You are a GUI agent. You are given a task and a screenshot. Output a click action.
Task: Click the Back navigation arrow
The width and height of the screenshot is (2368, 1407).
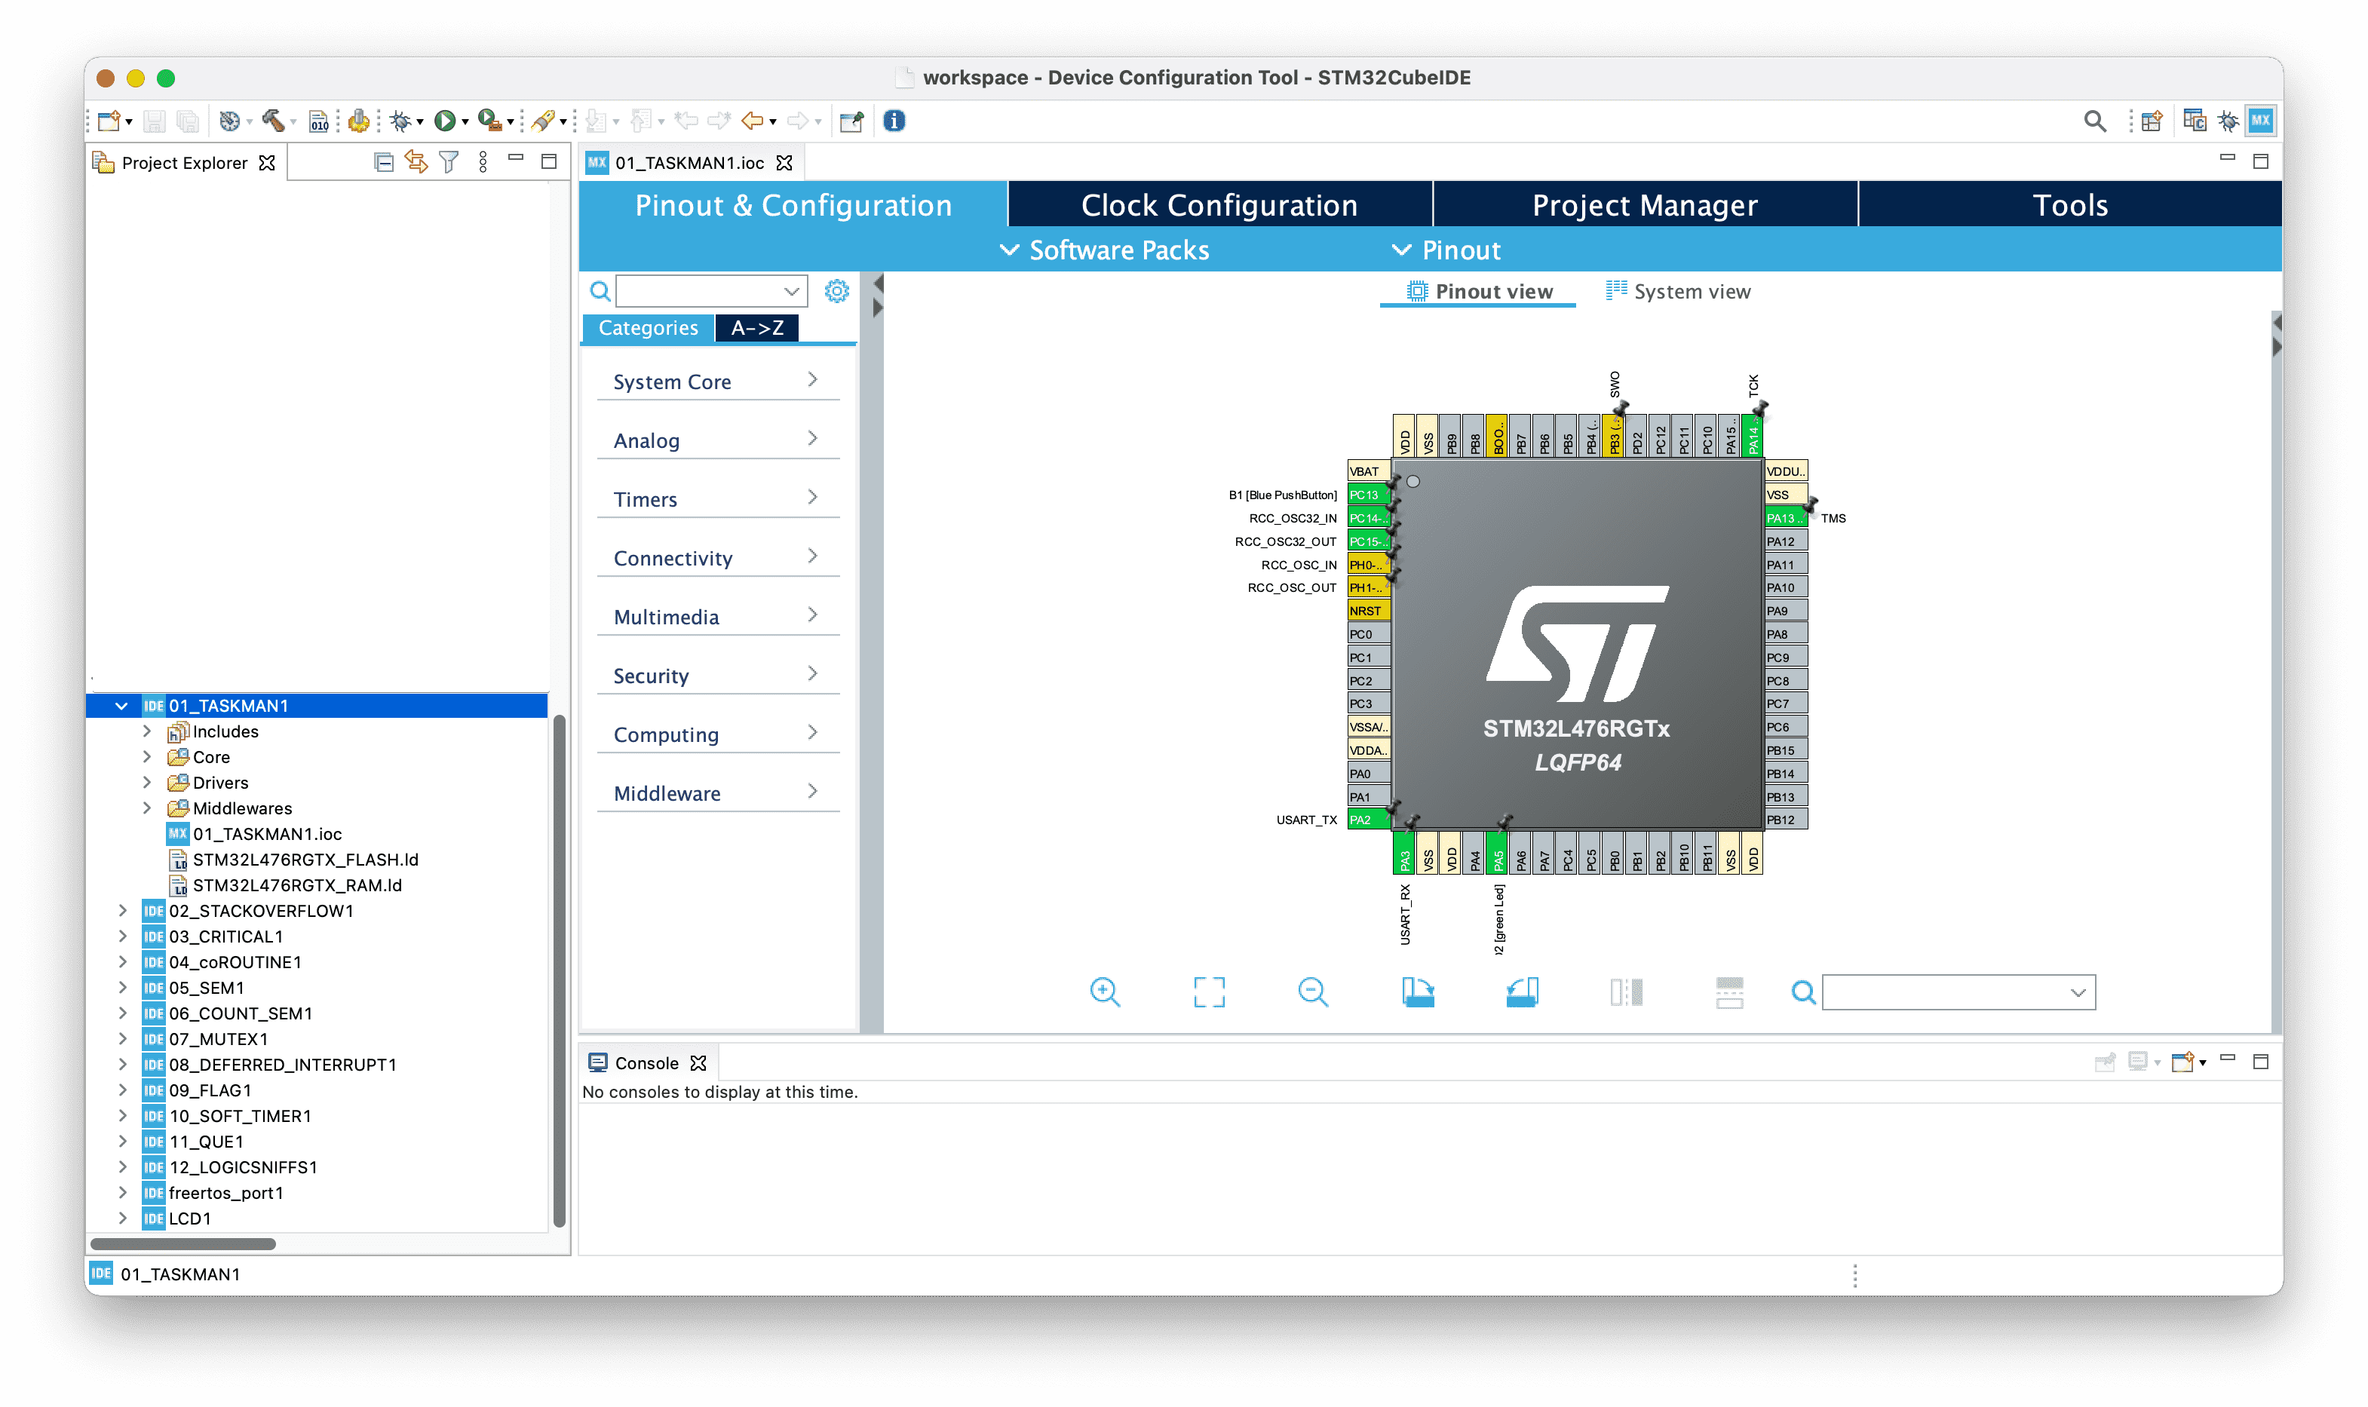(753, 121)
